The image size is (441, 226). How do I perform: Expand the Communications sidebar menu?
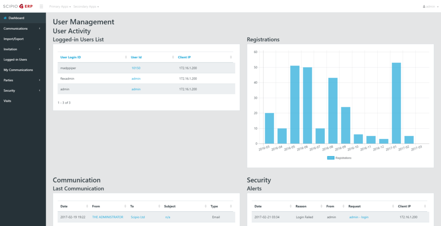(22, 28)
